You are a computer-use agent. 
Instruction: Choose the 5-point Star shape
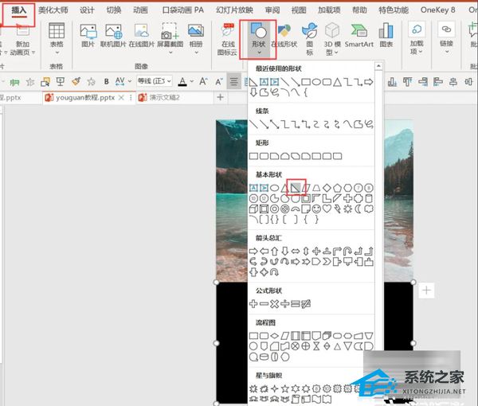284,388
